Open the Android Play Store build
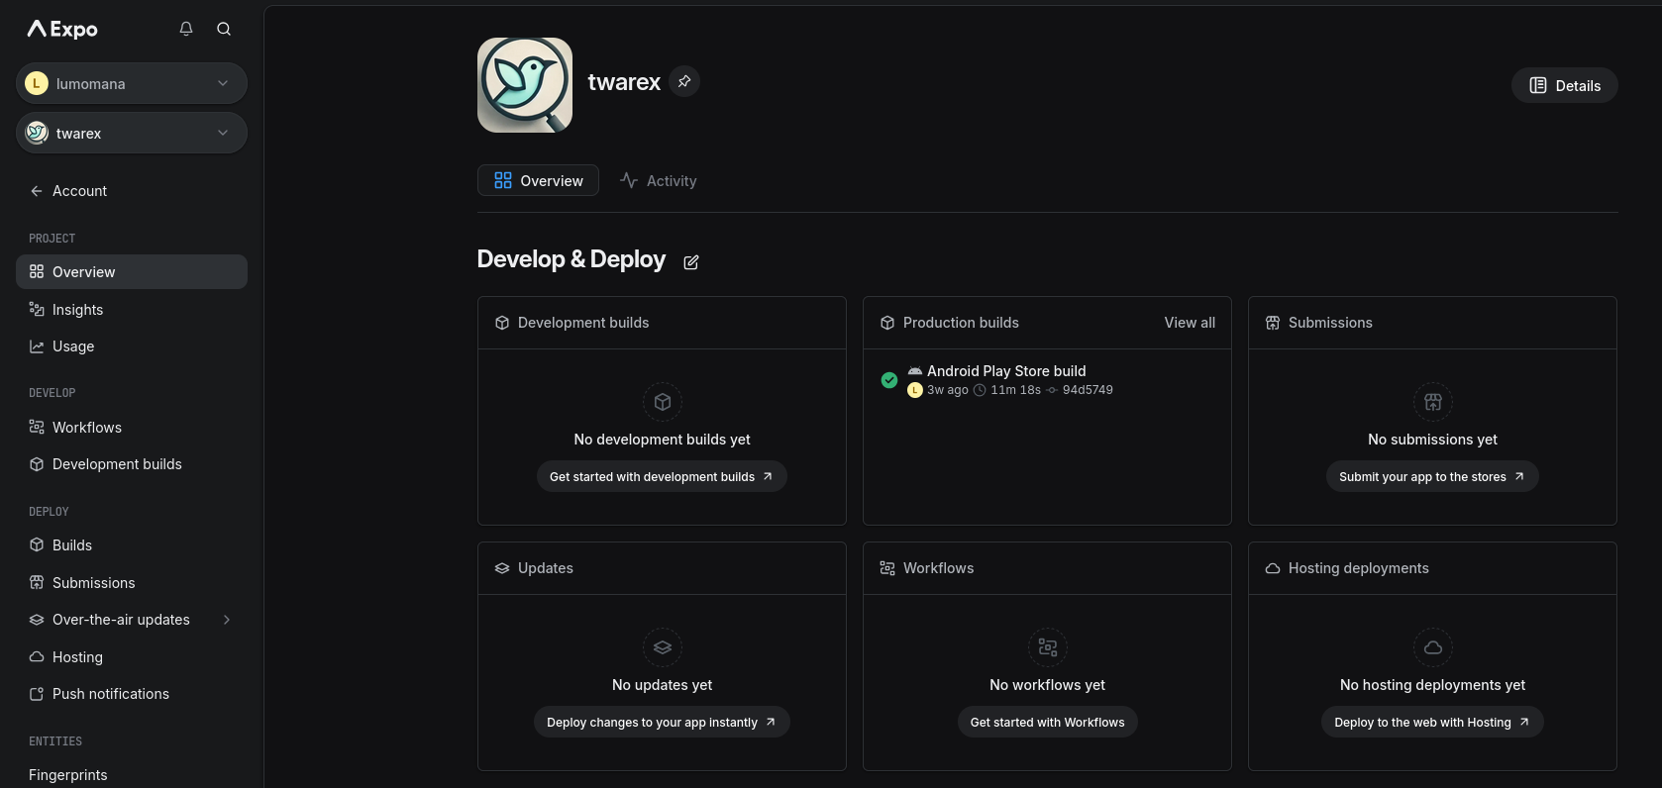Screen dimensions: 1662x788 tap(1005, 371)
